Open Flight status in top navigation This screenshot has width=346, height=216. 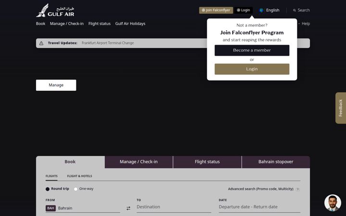click(99, 24)
